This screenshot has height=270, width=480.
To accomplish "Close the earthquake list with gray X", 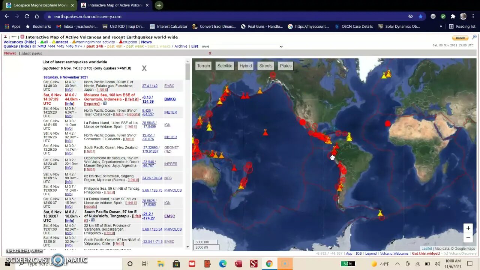I will tap(144, 68).
